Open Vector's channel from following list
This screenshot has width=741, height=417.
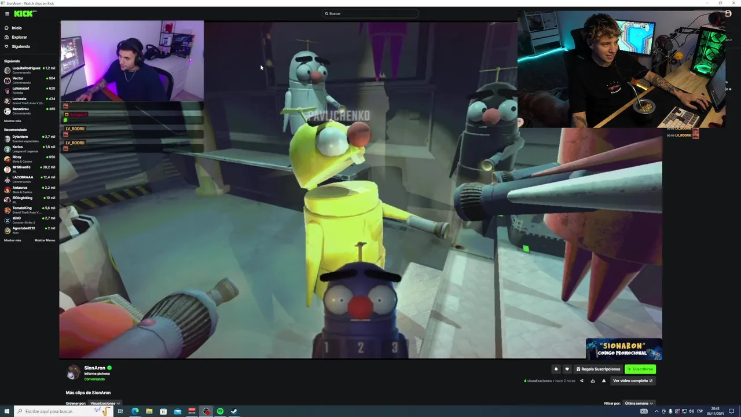coord(30,80)
